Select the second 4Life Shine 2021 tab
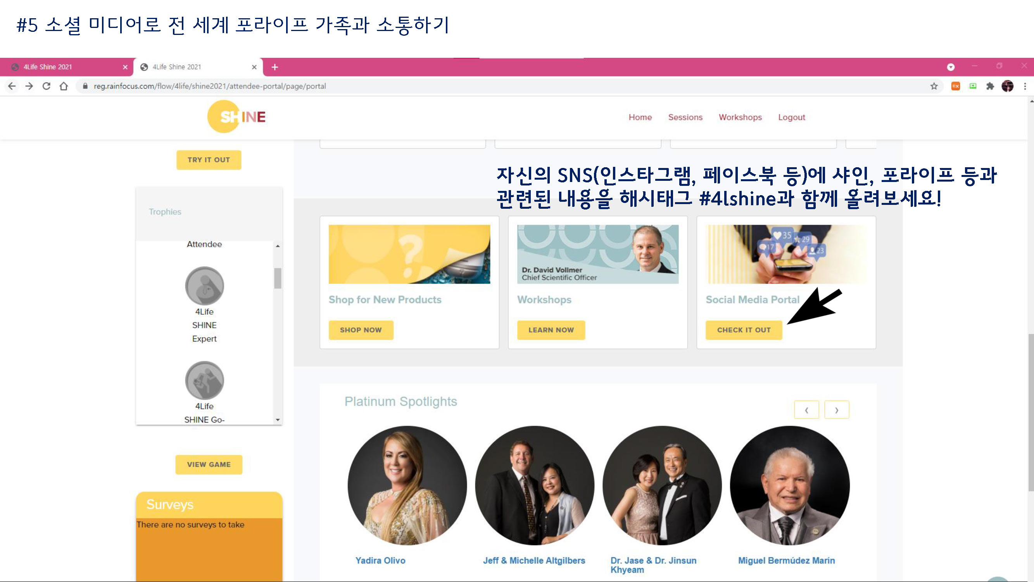This screenshot has width=1034, height=582. [198, 67]
